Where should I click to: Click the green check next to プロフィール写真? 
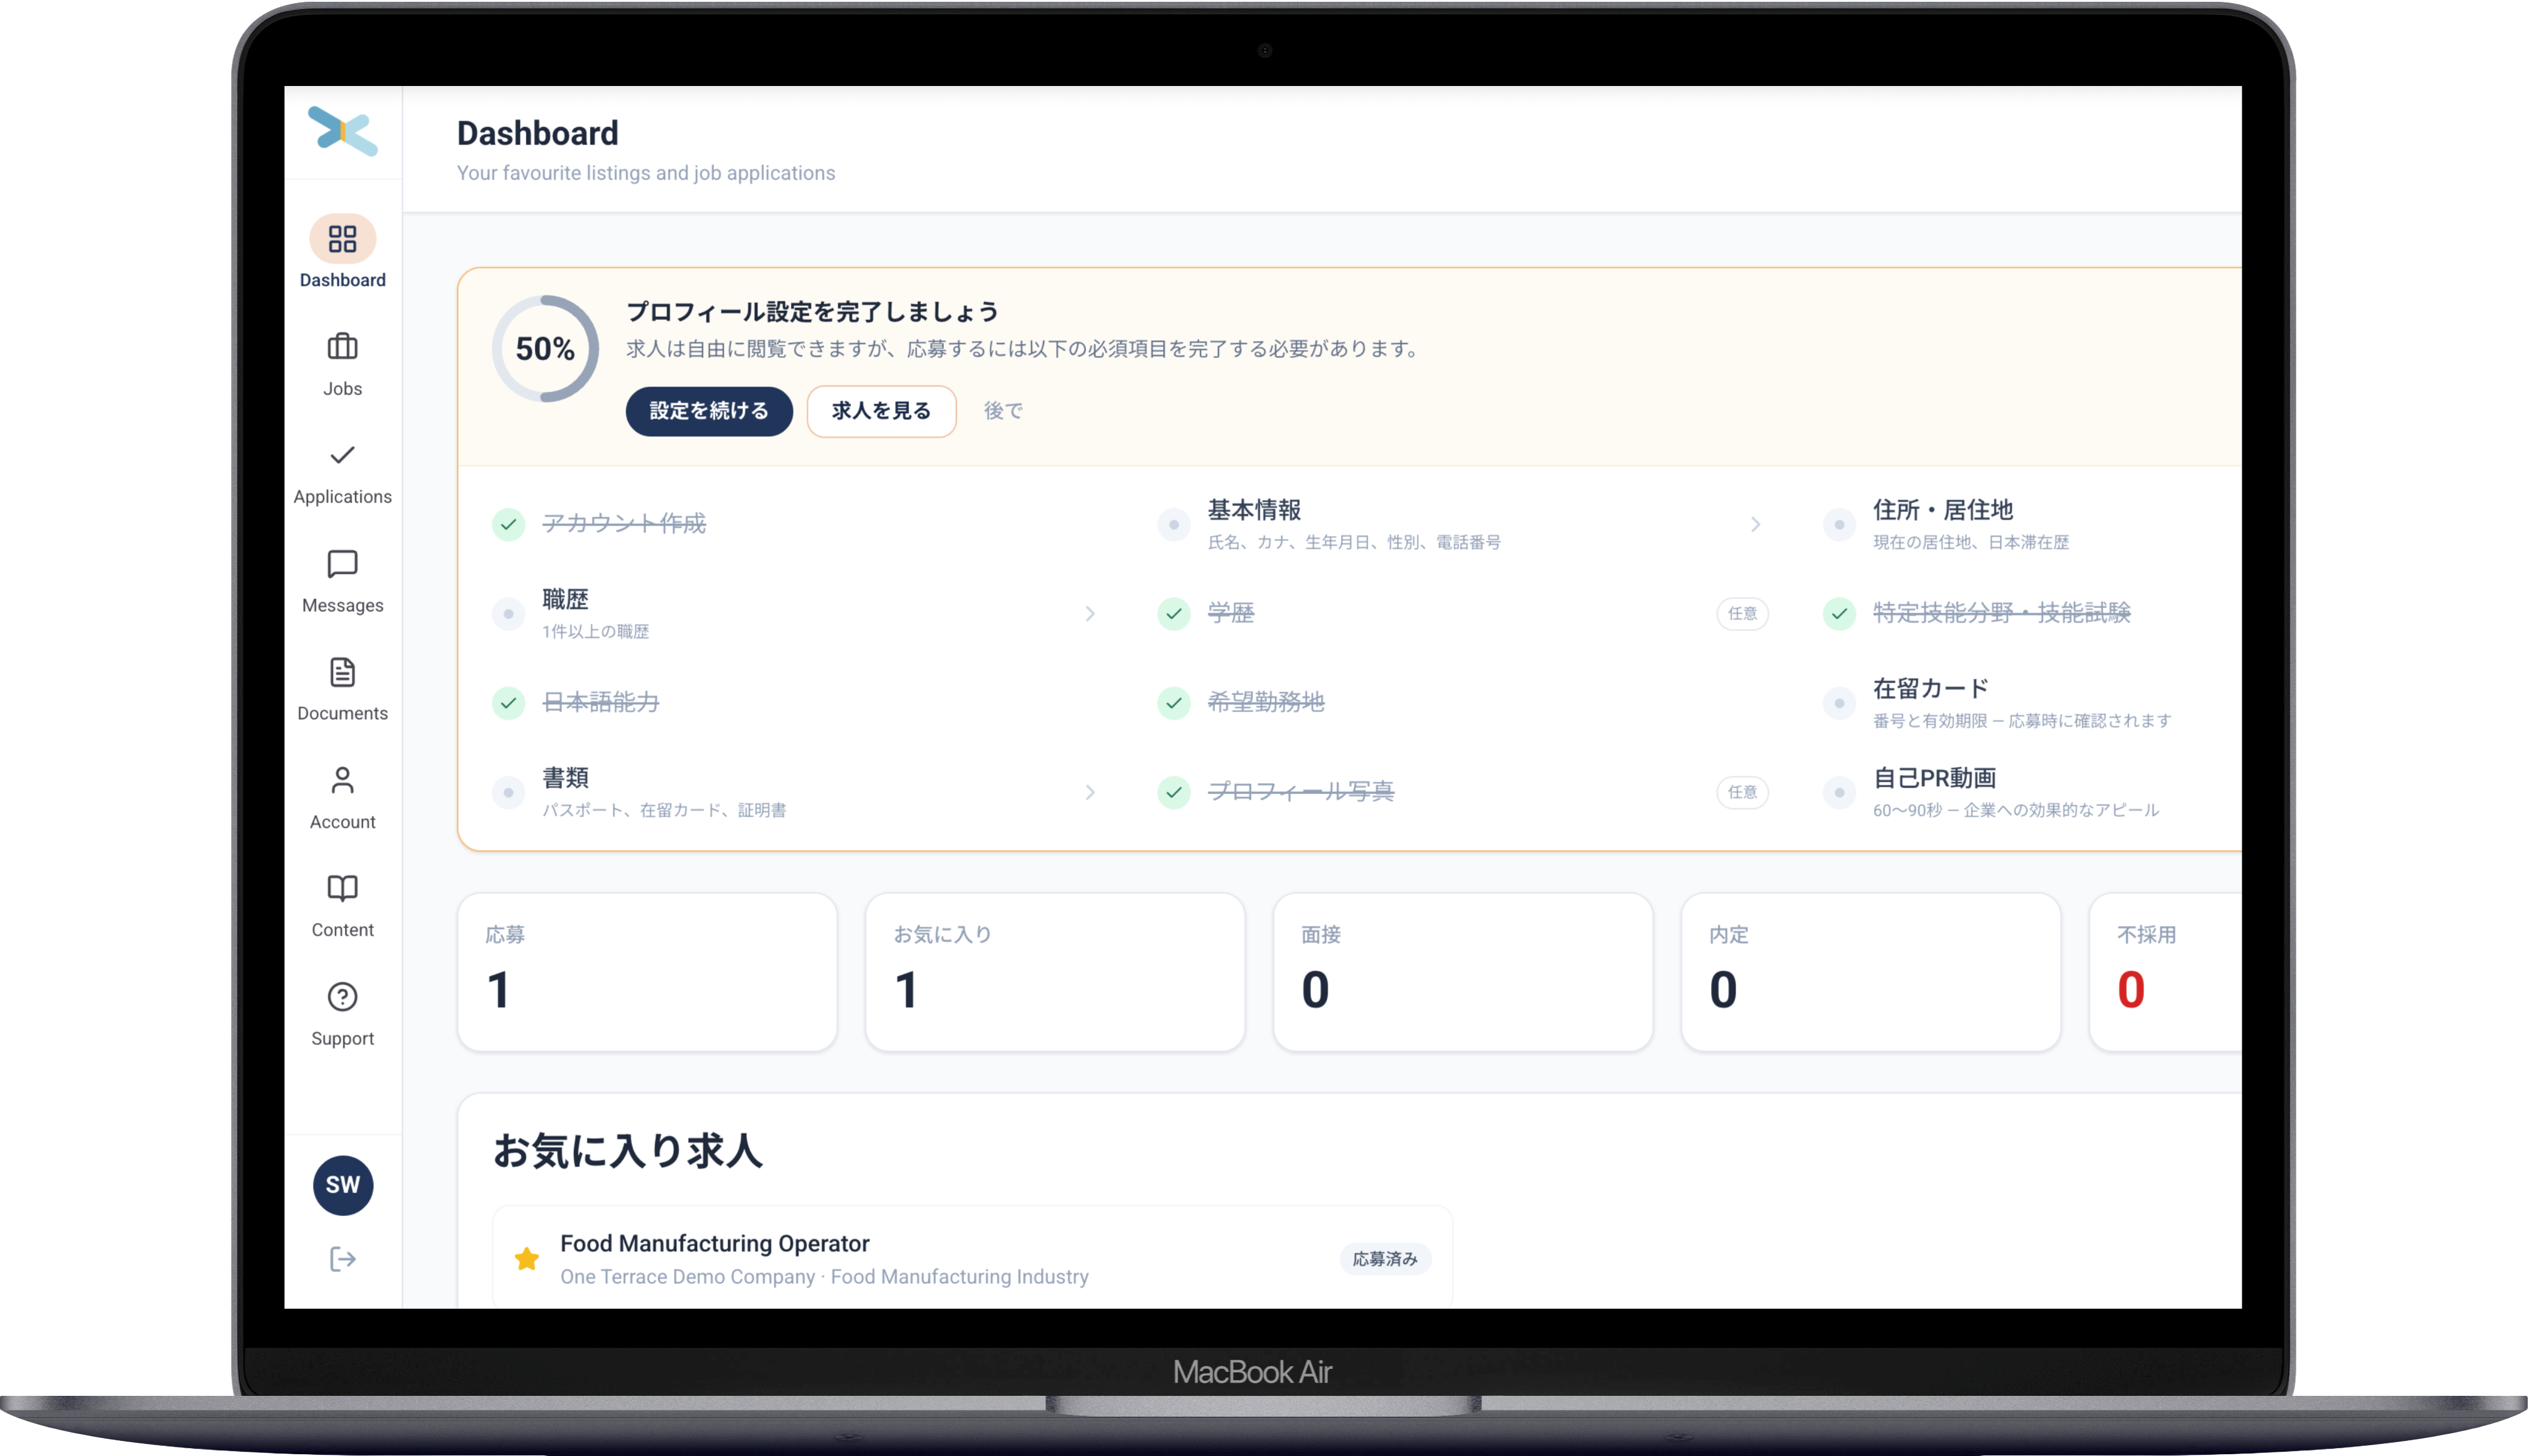(1173, 792)
